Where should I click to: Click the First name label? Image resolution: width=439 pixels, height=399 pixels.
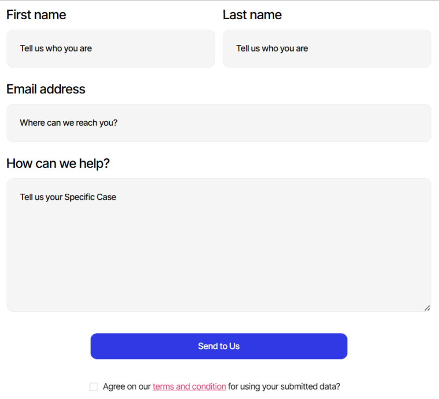coord(36,15)
